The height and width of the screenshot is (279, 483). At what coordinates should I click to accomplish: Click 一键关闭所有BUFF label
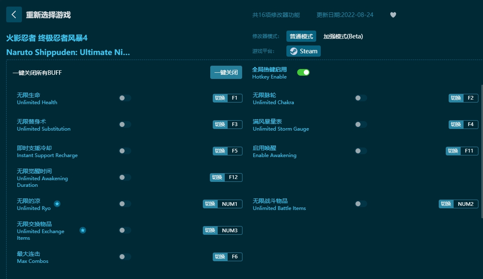pos(37,73)
